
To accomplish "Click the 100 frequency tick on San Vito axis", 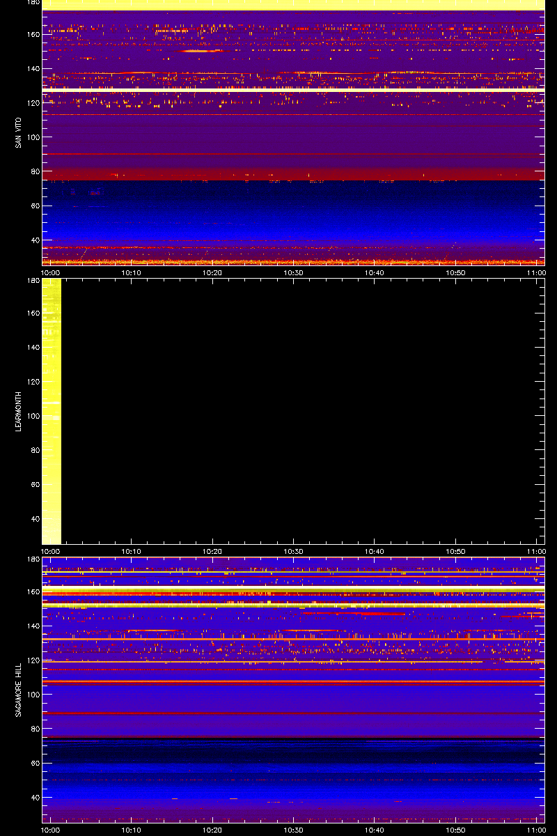I will (33, 137).
